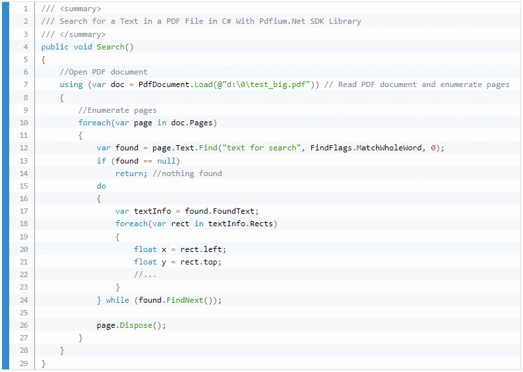
Task: Click 'float' keyword on line 21
Action: pos(146,263)
